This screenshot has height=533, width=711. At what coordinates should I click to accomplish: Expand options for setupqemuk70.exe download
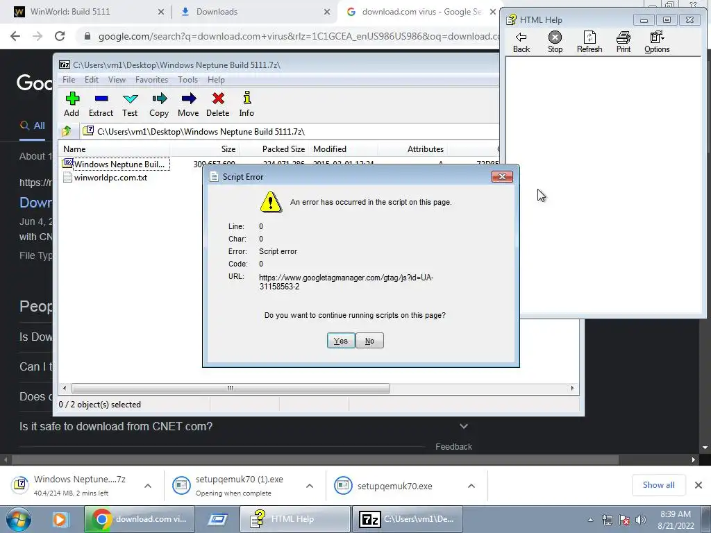(471, 486)
